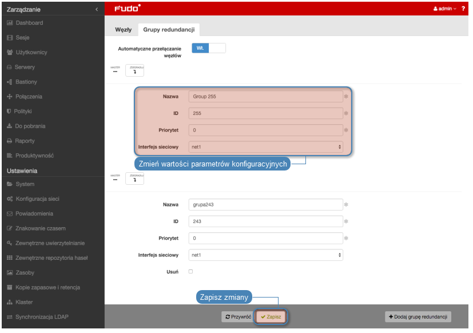
Task: Click the Synchronizacja LDAP exchange icon
Action: 10,318
